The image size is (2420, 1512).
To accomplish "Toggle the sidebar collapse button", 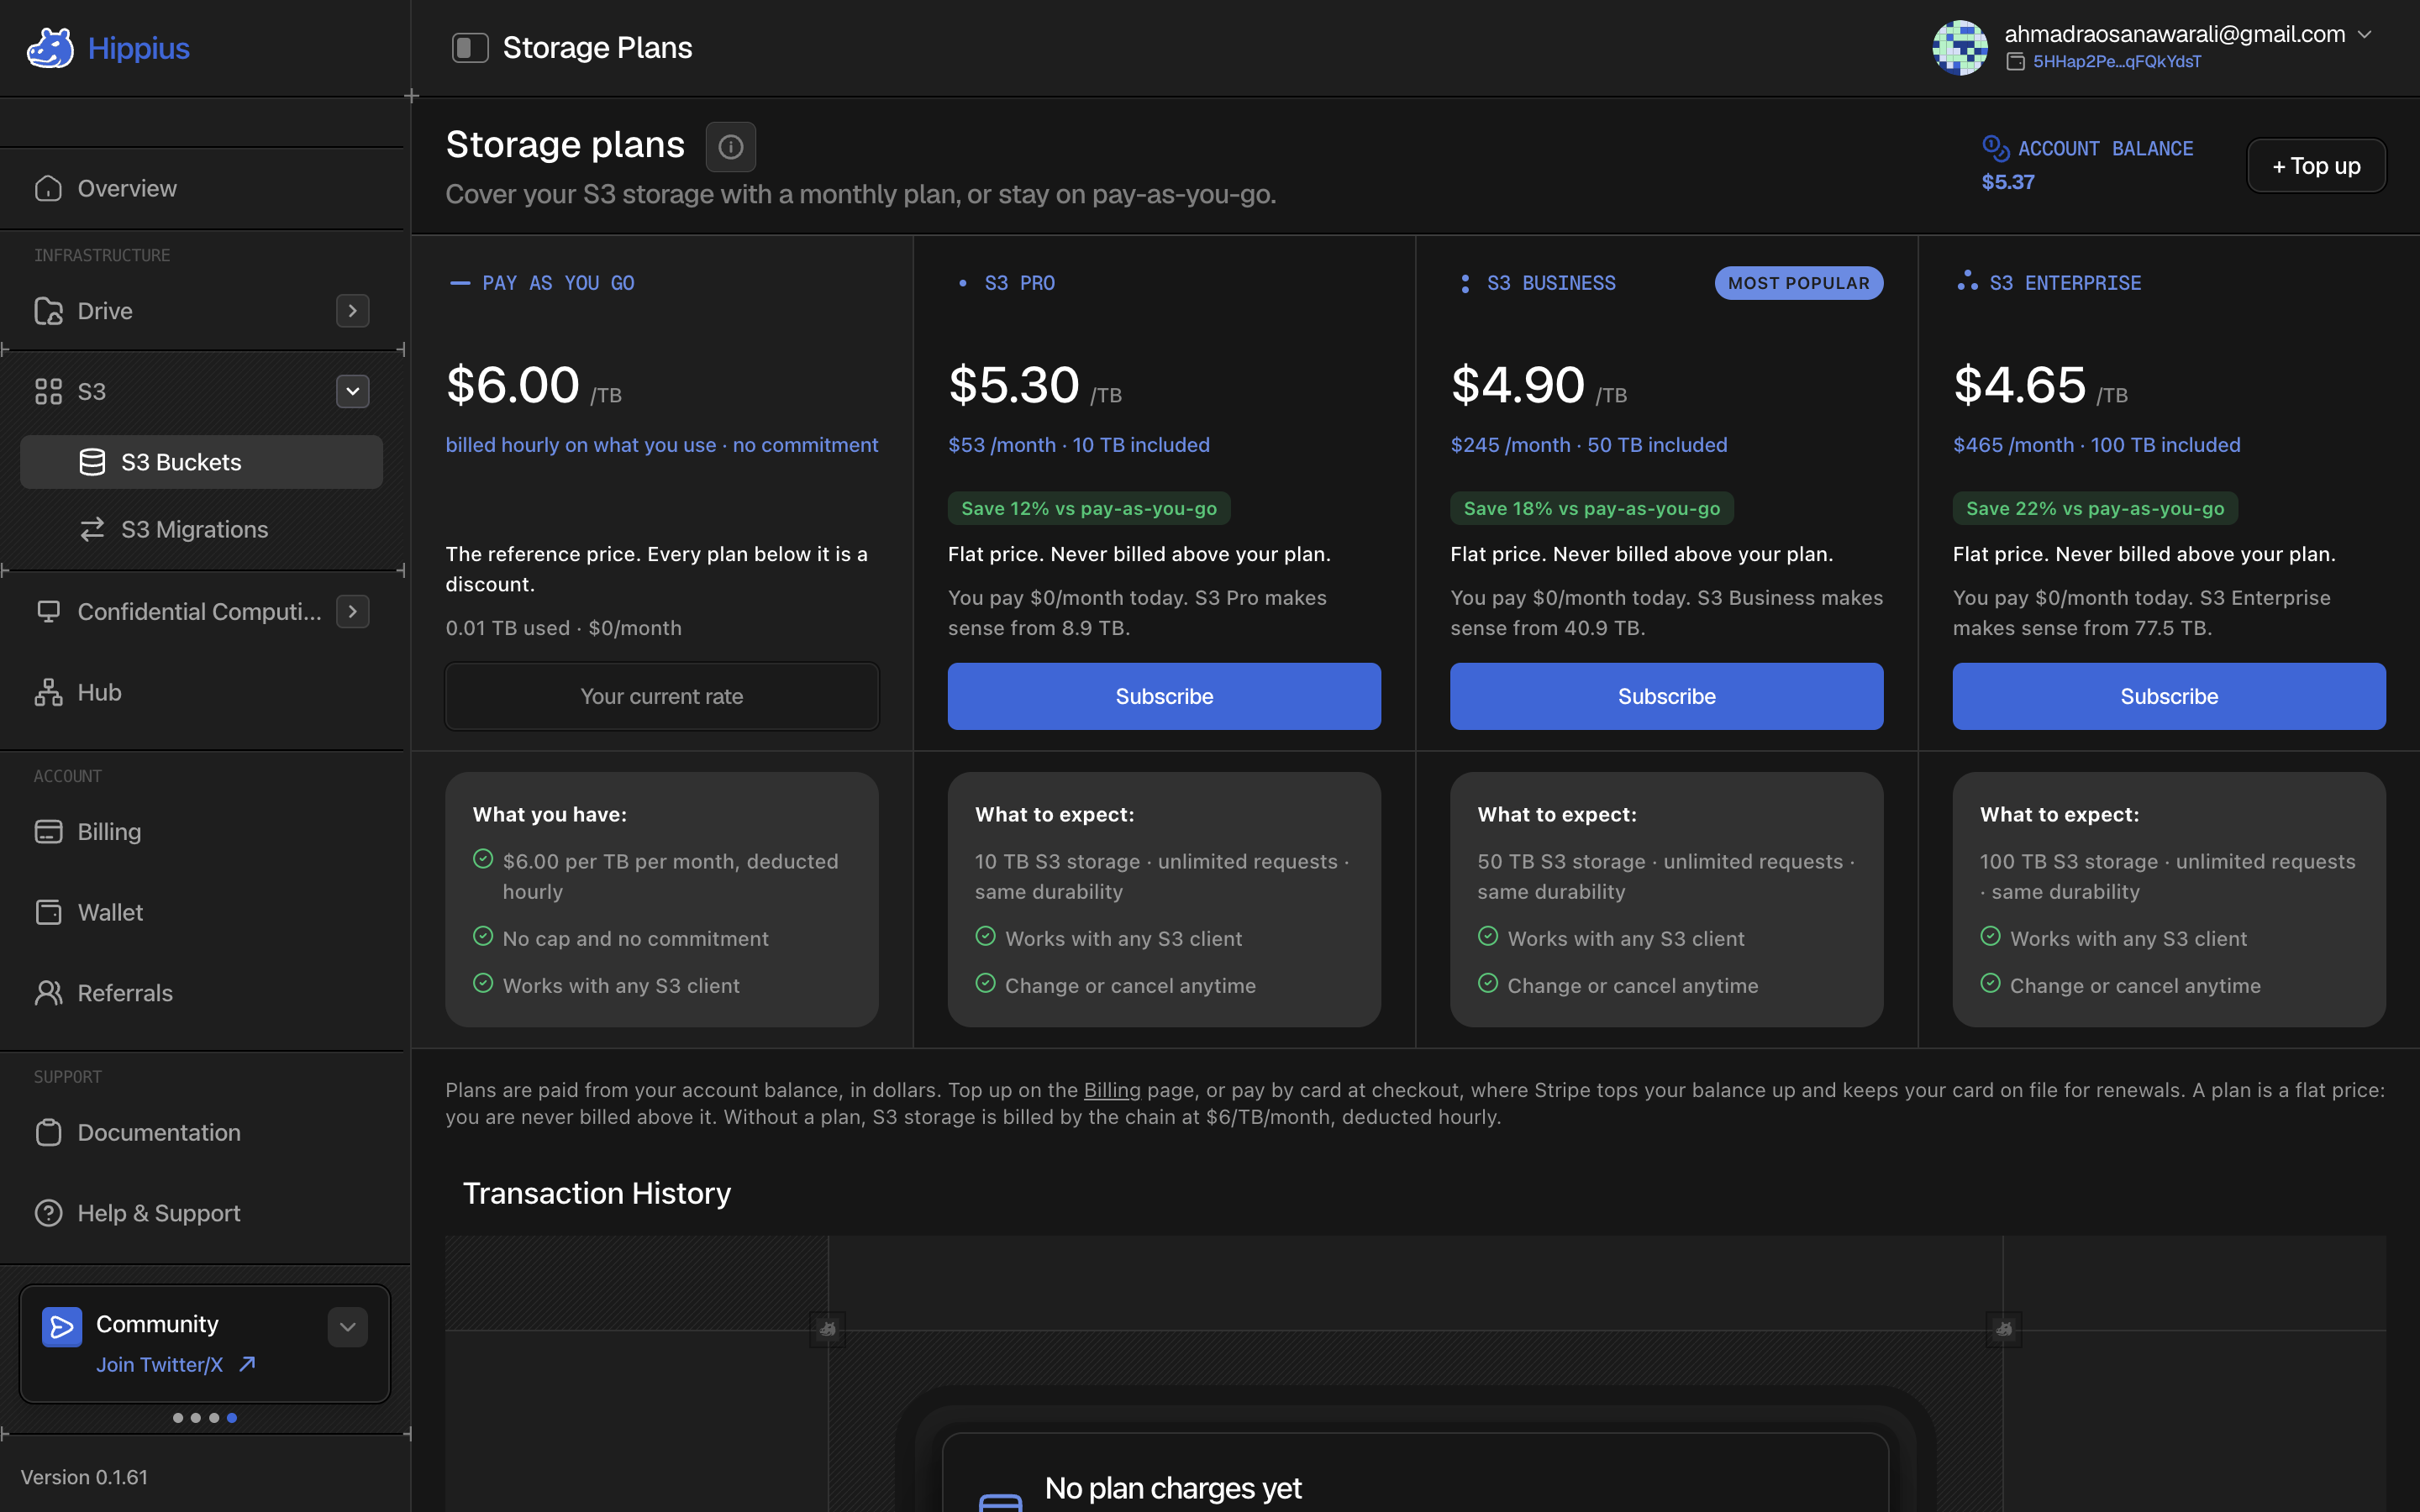I will (470, 47).
